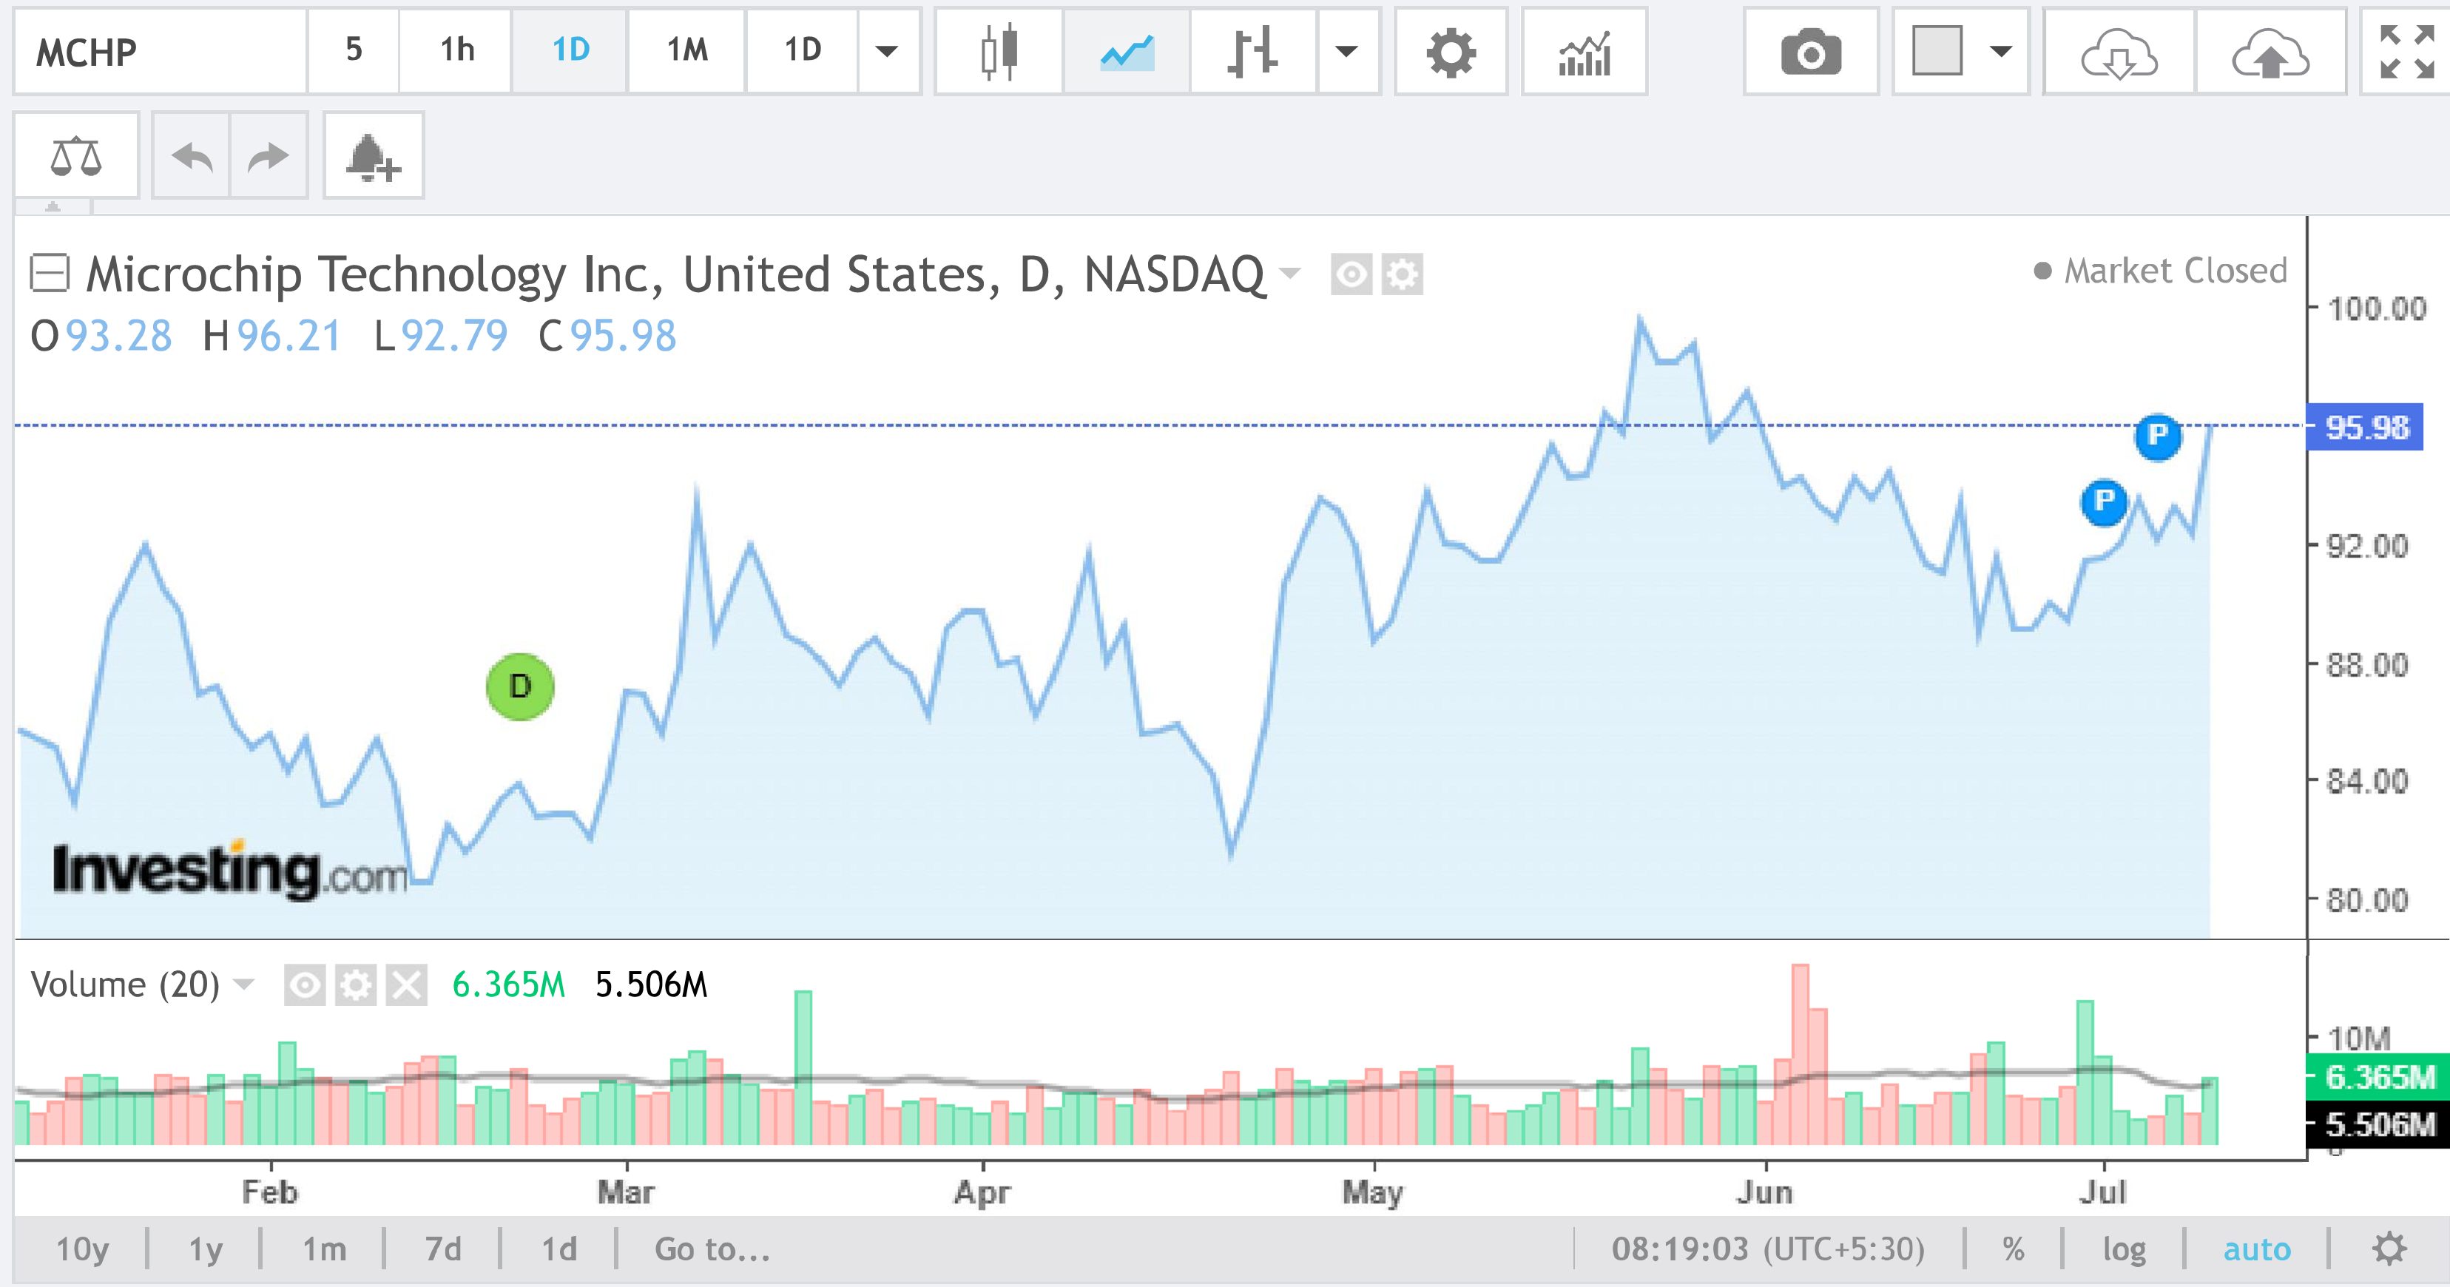Undo the last action with the arrow
Image resolution: width=2450 pixels, height=1287 pixels.
[x=191, y=156]
